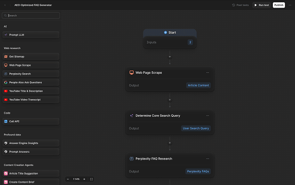
Task: Select the Prompt LLM node
Action: tap(31, 35)
